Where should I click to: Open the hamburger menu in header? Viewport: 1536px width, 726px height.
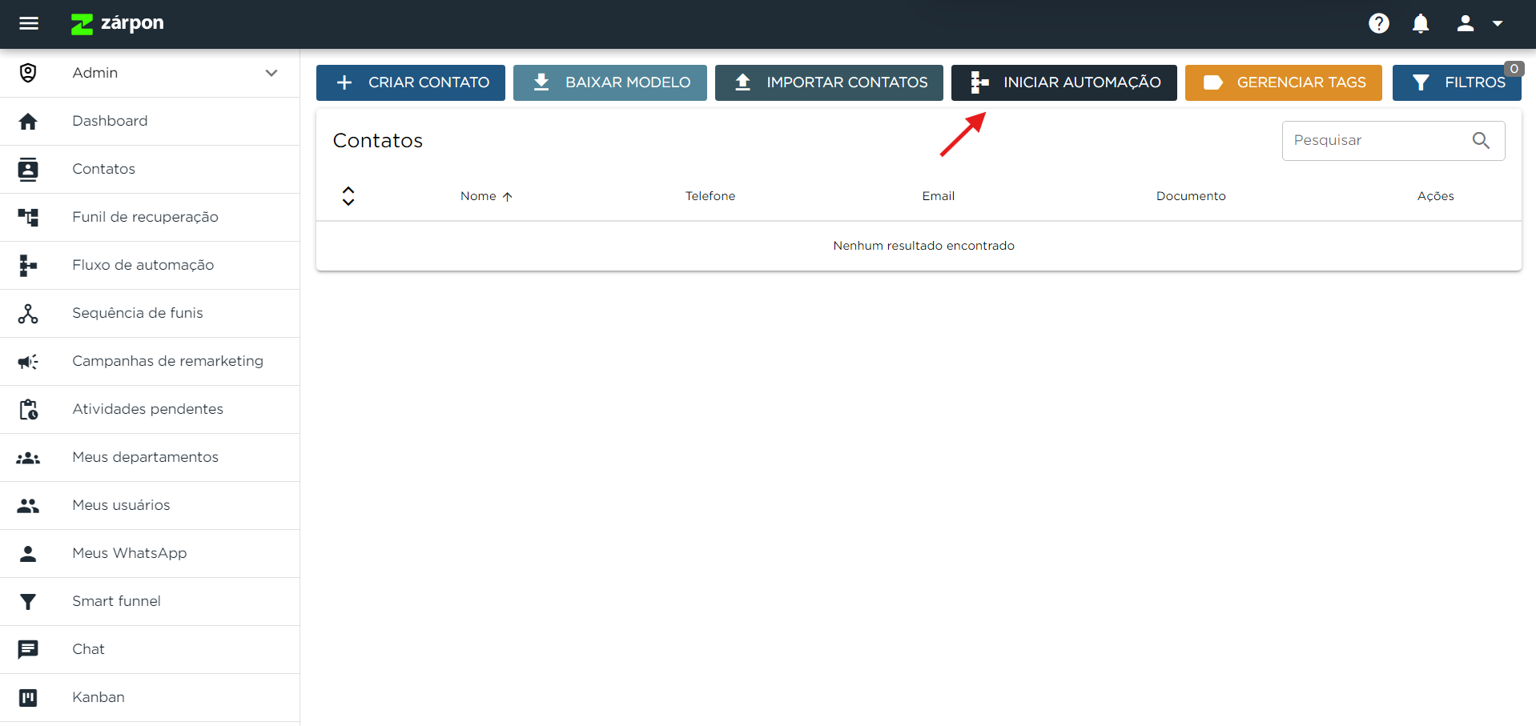pos(29,23)
